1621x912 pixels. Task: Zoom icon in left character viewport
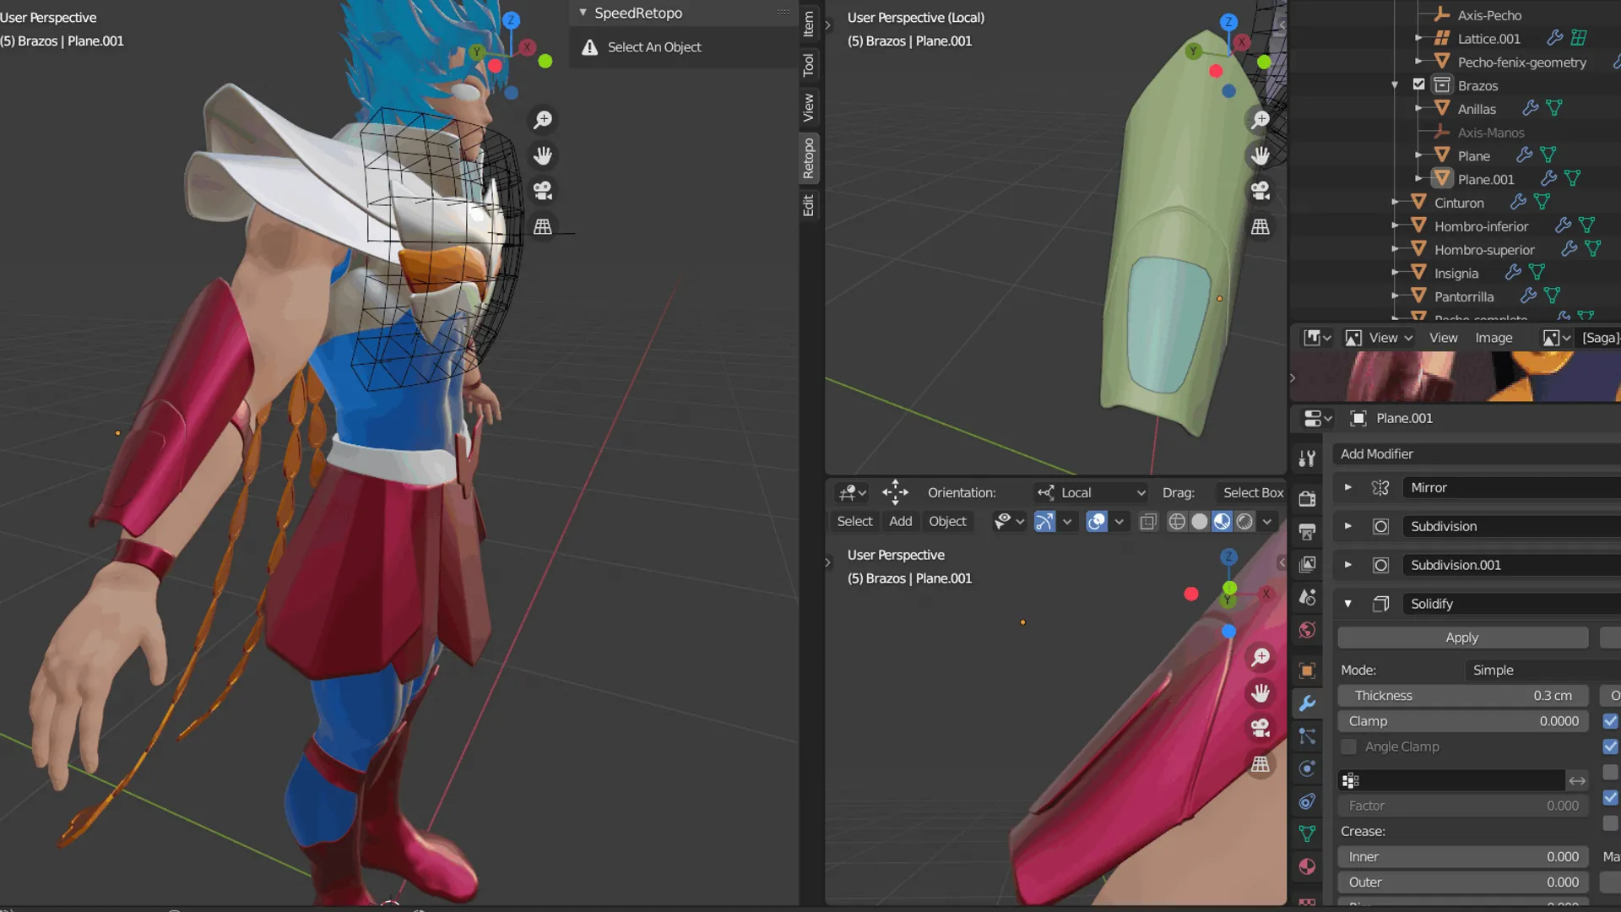pos(543,120)
